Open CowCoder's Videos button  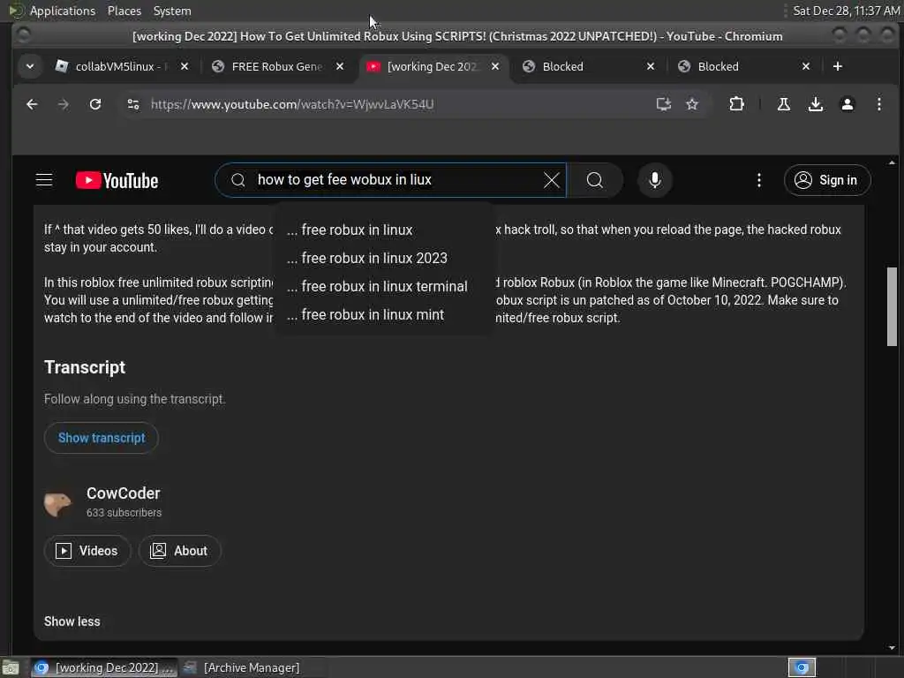click(x=87, y=551)
